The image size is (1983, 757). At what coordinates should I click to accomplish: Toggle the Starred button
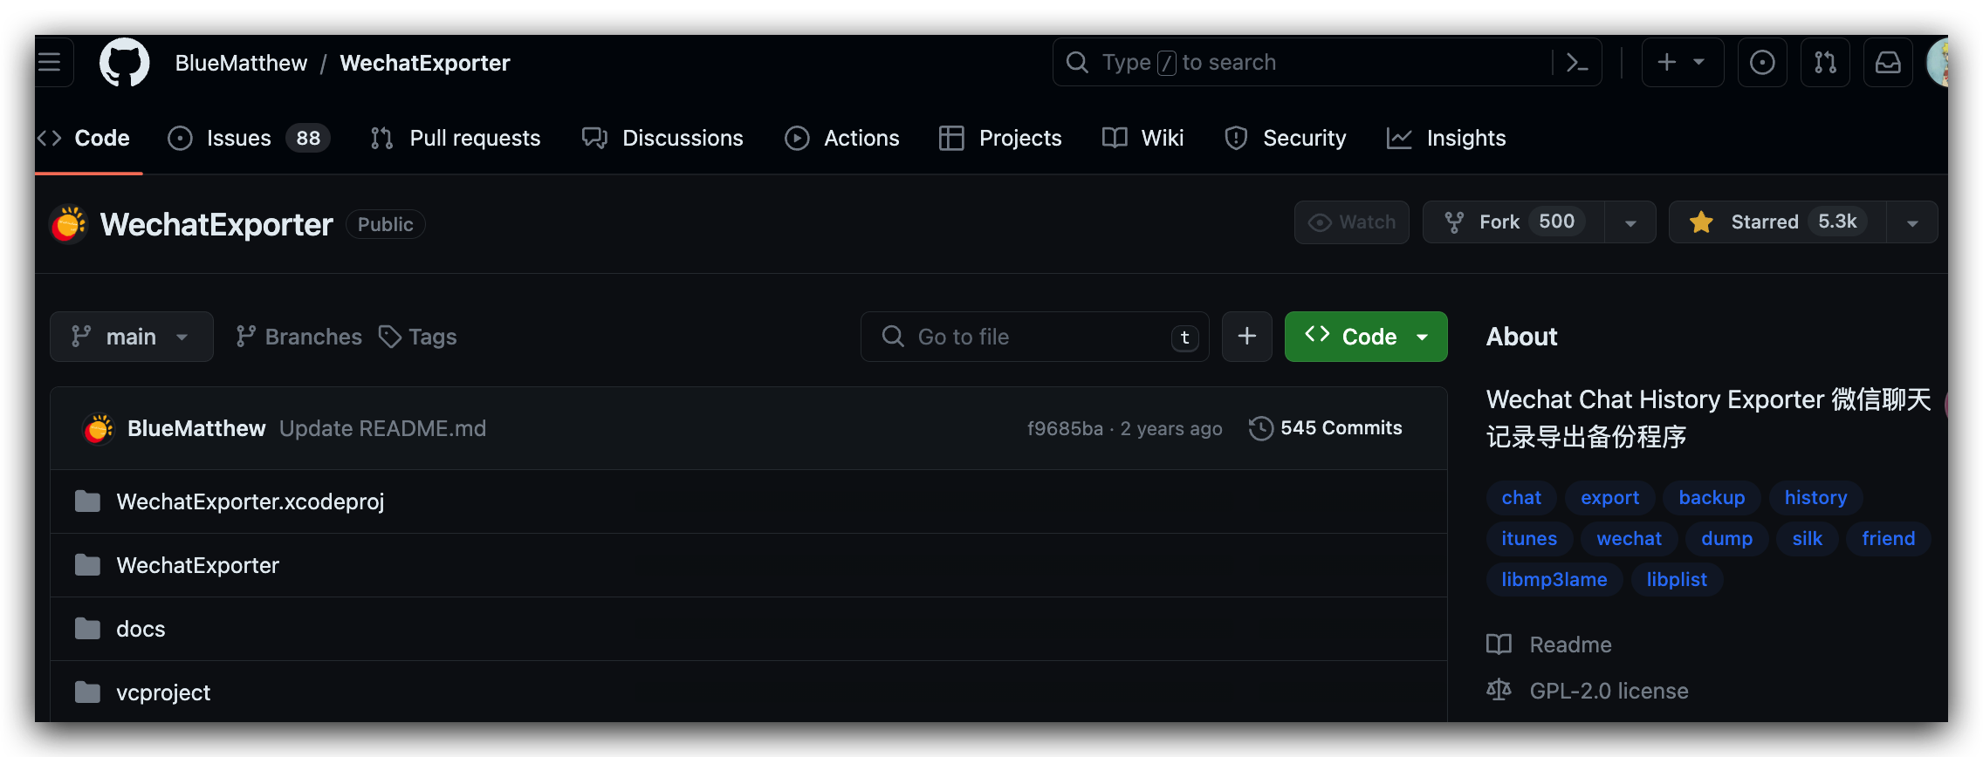click(1777, 222)
